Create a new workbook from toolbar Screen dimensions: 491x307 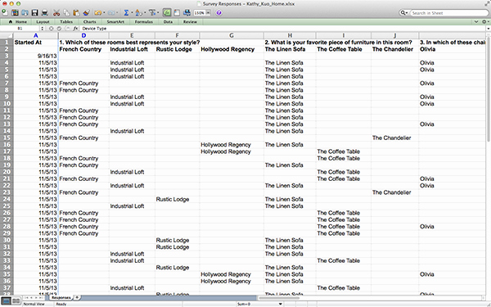click(5, 12)
